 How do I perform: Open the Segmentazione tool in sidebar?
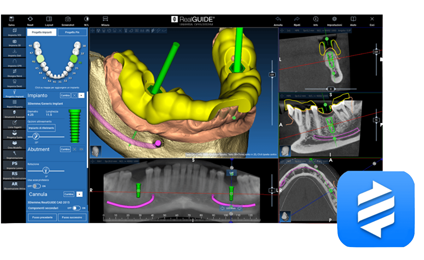pos(14,155)
